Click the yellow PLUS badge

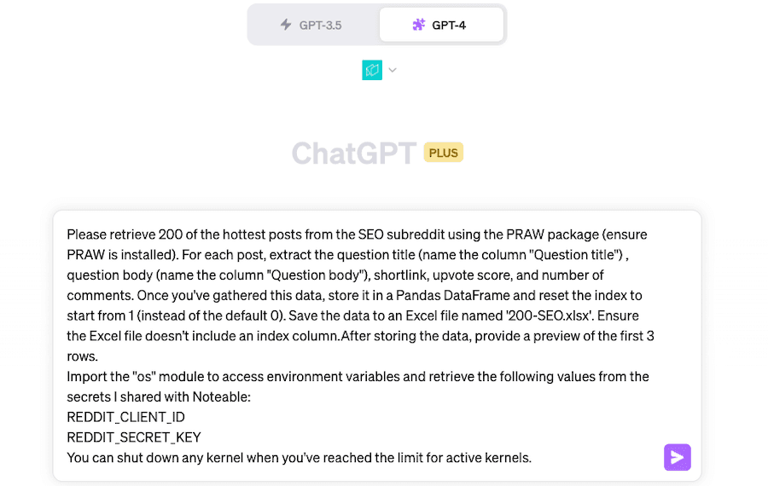click(x=444, y=153)
